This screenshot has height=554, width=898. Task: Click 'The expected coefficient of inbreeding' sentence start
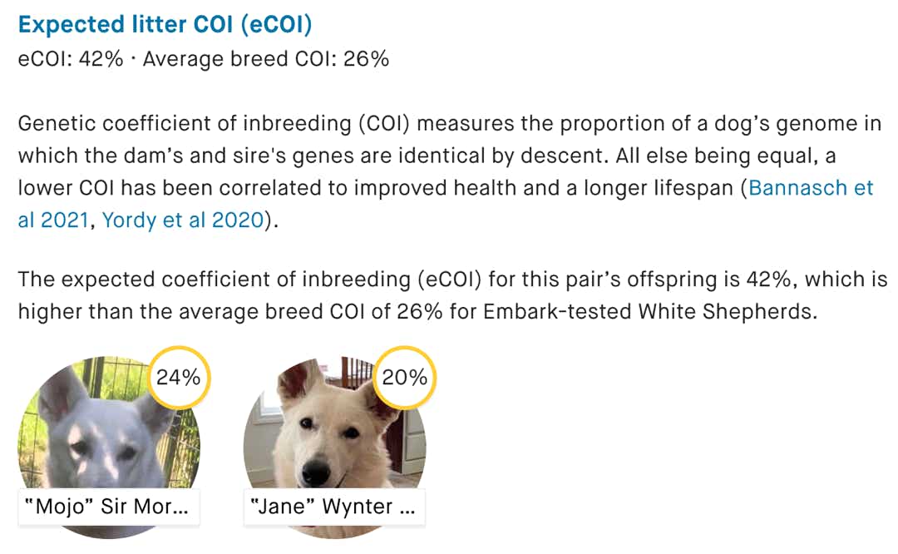coord(215,279)
